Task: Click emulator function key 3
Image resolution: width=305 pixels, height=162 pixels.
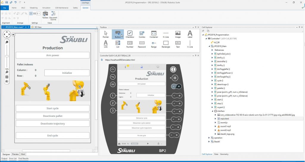Action: pyautogui.click(x=113, y=111)
